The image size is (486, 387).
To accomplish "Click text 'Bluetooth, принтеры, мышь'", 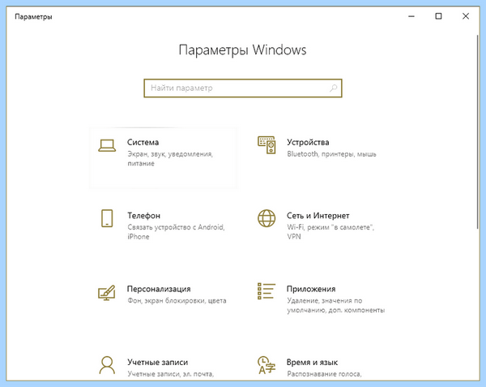I will pos(331,154).
